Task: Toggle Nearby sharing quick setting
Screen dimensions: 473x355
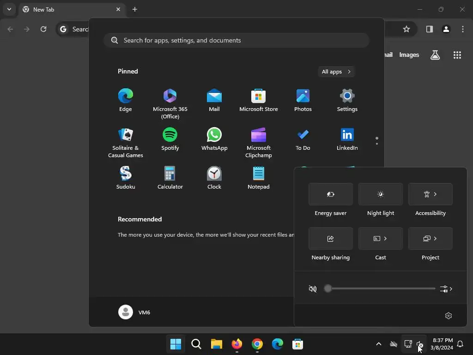Action: tap(331, 239)
